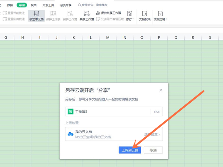Image resolution: width=223 pixels, height=167 pixels.
Task: Switch to the 视图 (View) tab
Action: pyautogui.click(x=33, y=5)
